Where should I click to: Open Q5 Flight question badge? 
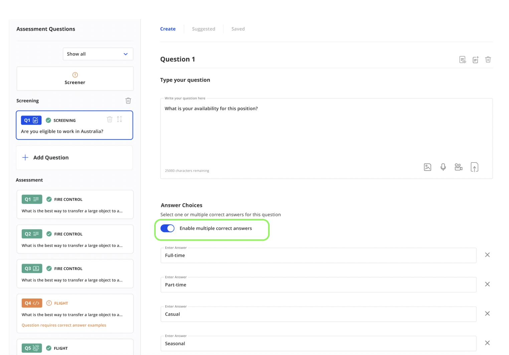point(32,348)
